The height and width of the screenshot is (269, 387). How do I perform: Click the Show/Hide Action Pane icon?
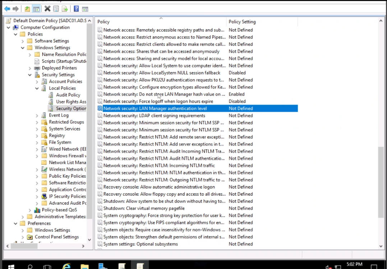tap(85, 9)
